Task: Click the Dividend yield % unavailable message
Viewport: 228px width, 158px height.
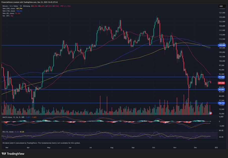Action: click(x=41, y=143)
